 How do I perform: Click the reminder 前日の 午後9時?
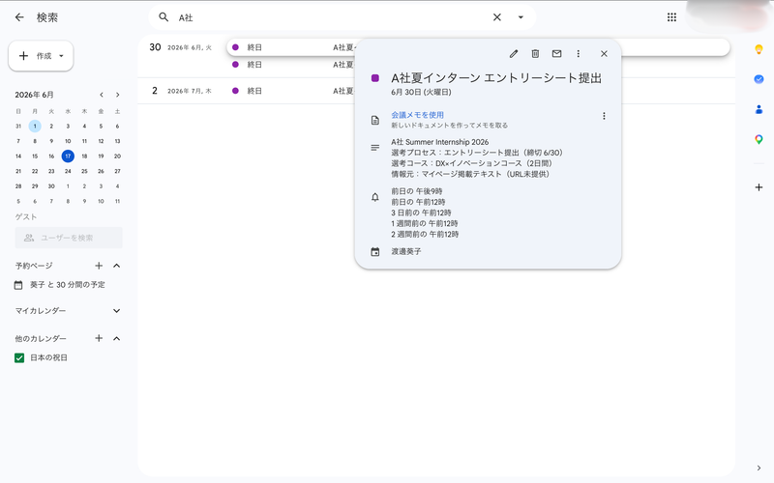(x=417, y=191)
